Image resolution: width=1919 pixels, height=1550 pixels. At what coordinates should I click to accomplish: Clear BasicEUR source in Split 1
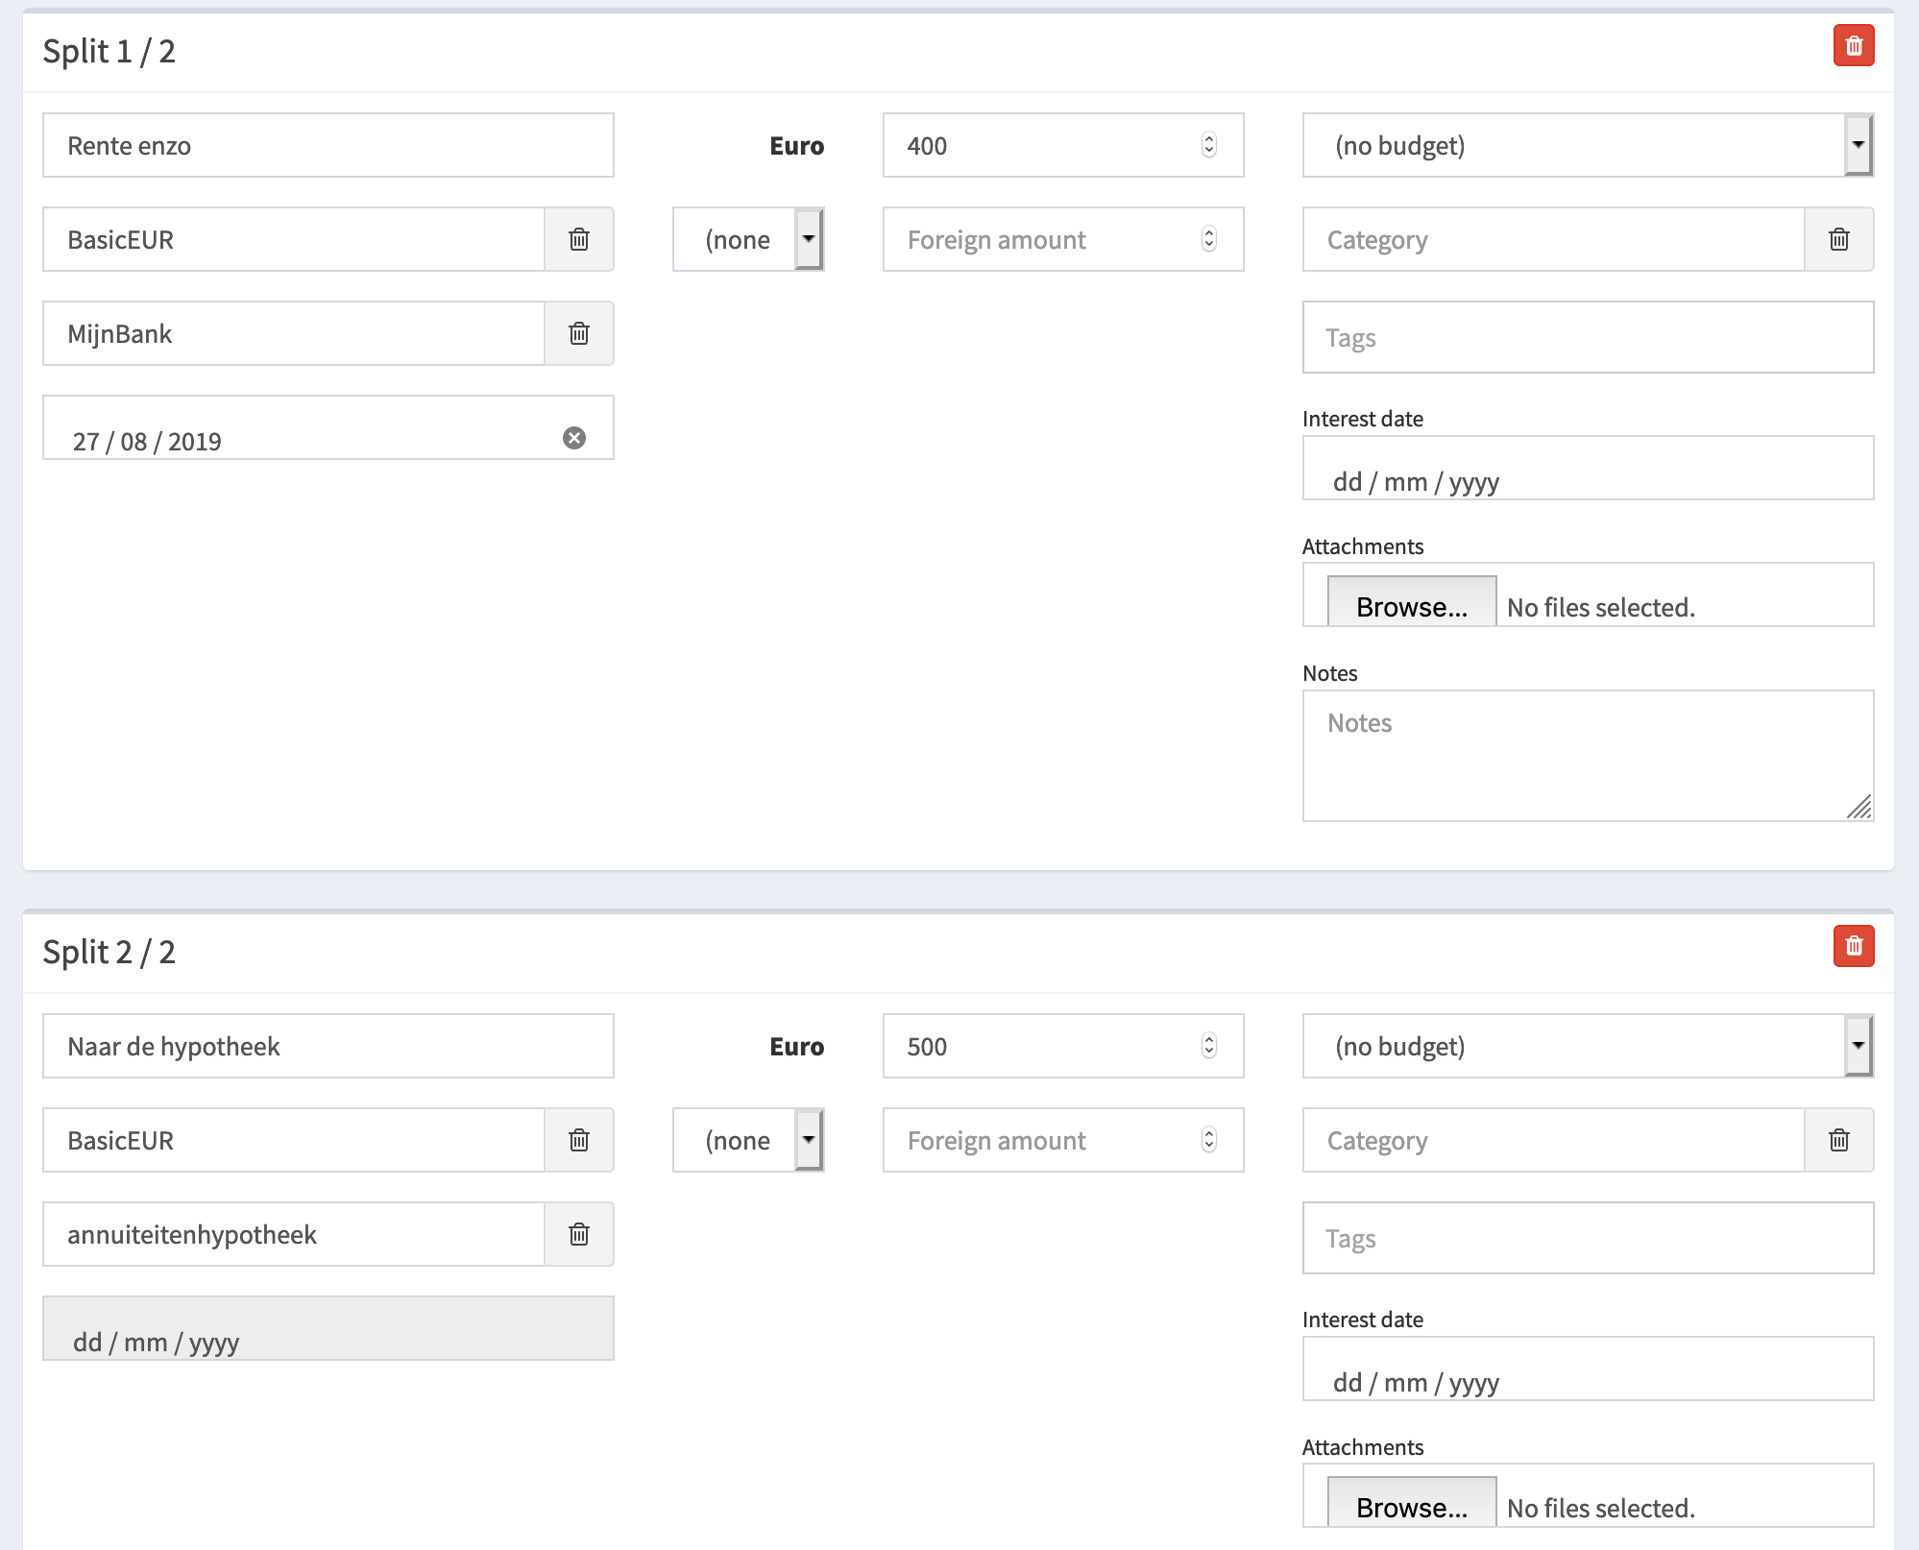click(578, 239)
